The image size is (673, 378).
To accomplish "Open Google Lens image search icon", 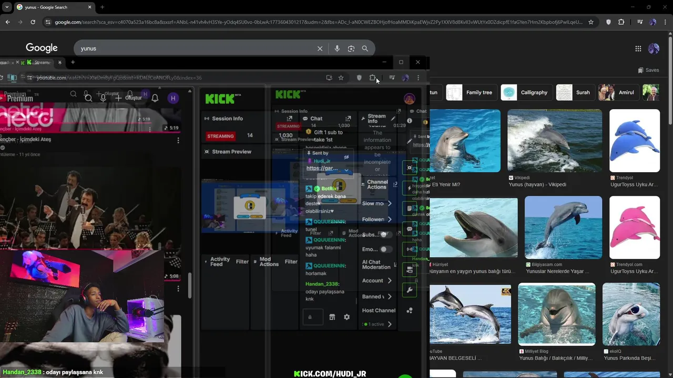I will pyautogui.click(x=351, y=48).
